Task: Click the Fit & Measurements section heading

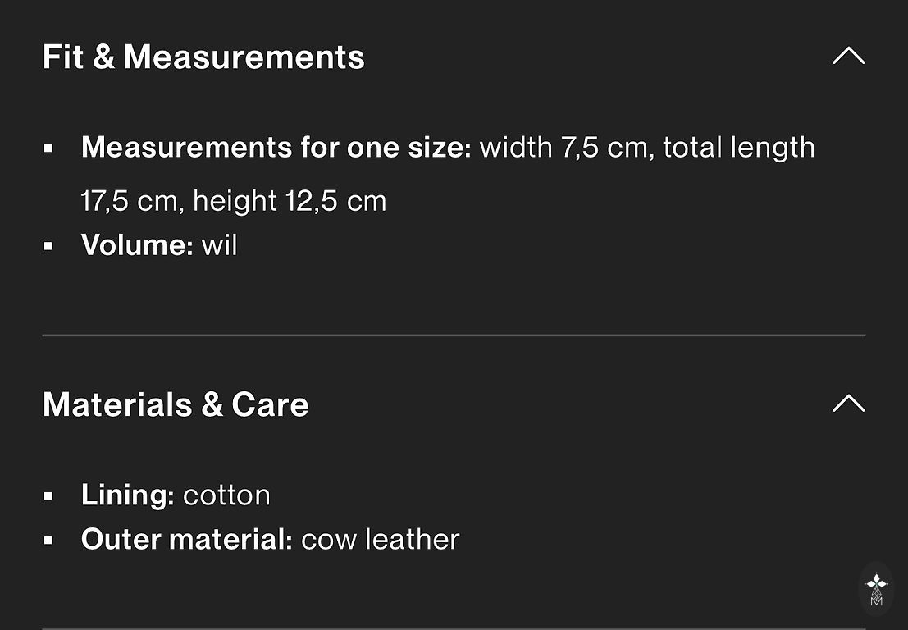Action: [203, 57]
